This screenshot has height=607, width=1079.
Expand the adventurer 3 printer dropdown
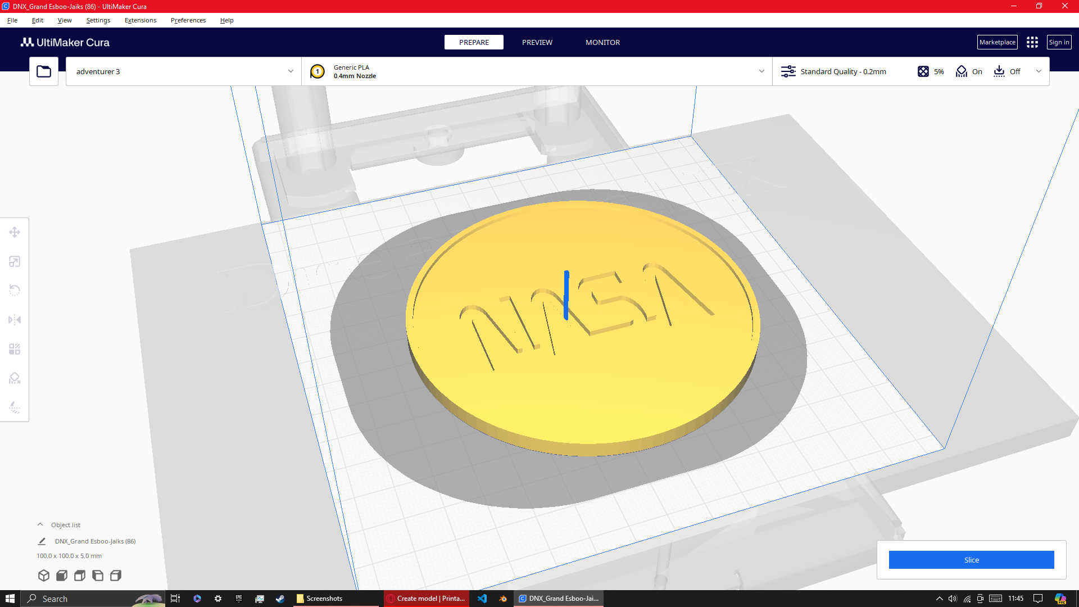point(184,71)
